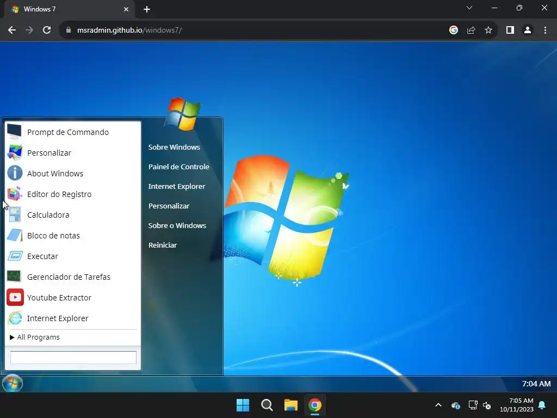Switch to the Windows 7 browser tab

tap(69, 9)
